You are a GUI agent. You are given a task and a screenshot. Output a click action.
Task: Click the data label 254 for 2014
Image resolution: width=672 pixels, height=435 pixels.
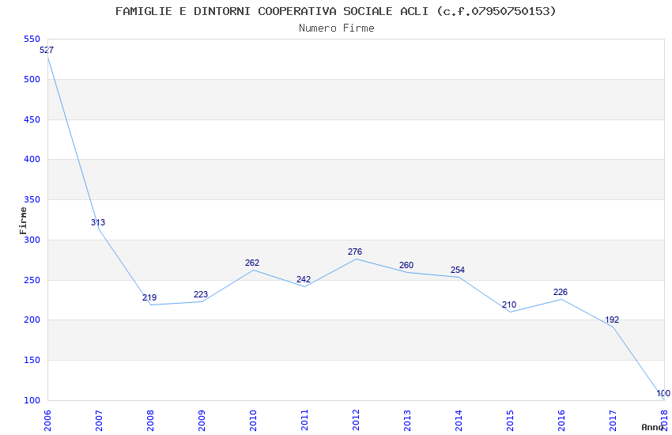pyautogui.click(x=458, y=270)
